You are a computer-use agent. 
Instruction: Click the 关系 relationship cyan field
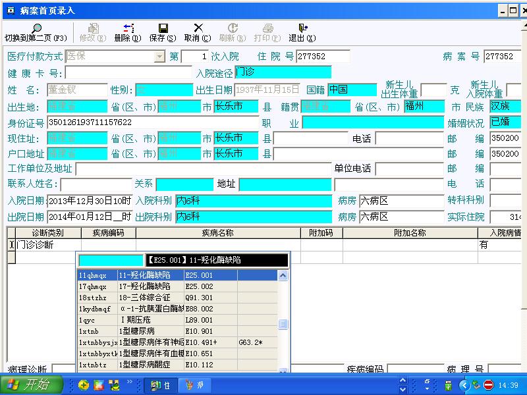coord(184,184)
